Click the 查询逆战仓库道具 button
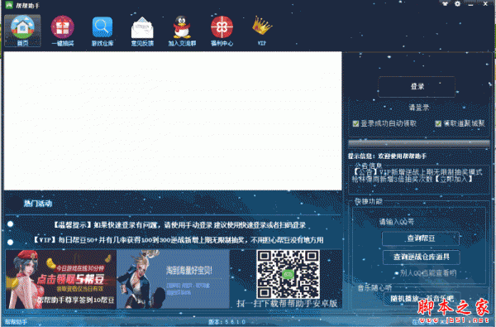496x327 pixels. (x=421, y=257)
